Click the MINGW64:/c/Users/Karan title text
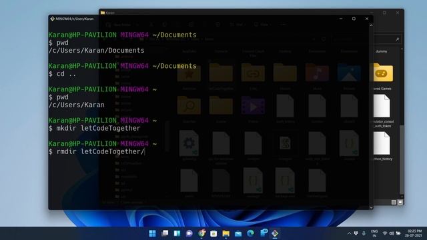 tap(75, 19)
